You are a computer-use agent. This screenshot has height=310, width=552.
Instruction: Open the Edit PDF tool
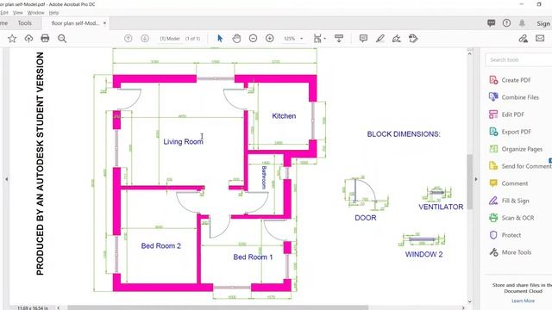(x=512, y=115)
